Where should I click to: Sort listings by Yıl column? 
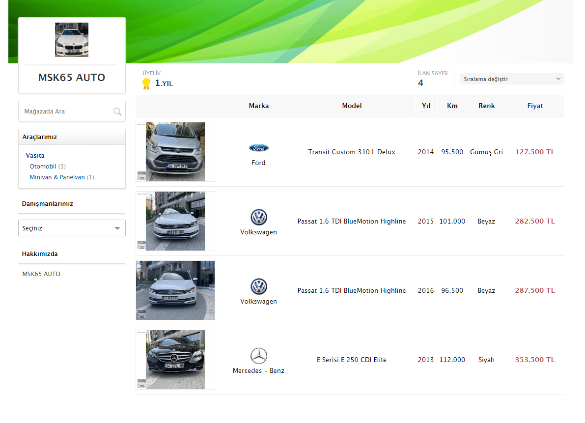click(426, 106)
